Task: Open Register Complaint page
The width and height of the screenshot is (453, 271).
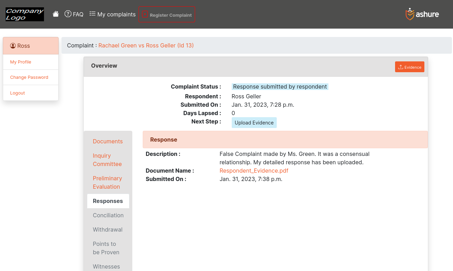Action: pos(167,15)
